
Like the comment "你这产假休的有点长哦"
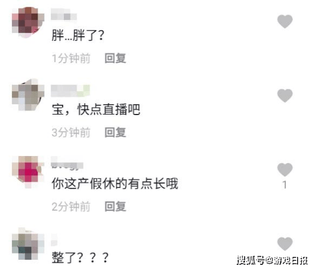[285, 170]
